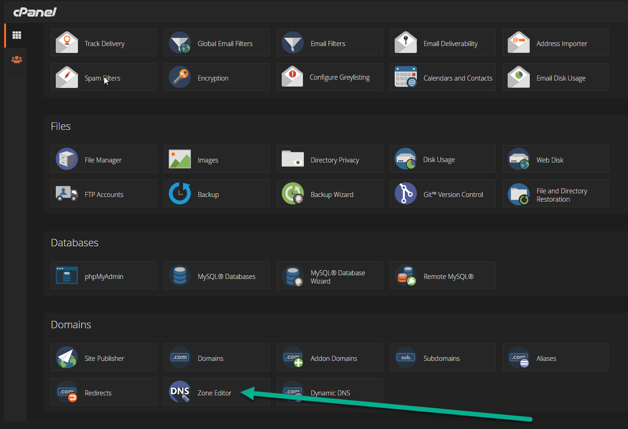Screen dimensions: 628x429
Task: Open the Backup clock icon
Action: (180, 194)
